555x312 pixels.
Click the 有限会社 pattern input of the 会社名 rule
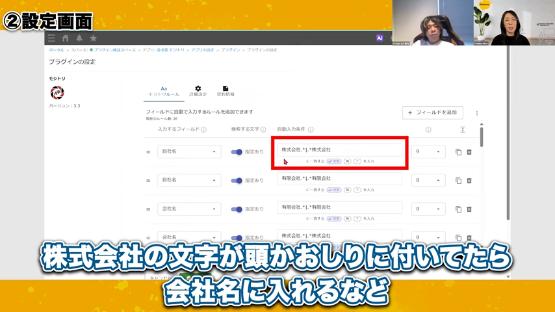(339, 207)
